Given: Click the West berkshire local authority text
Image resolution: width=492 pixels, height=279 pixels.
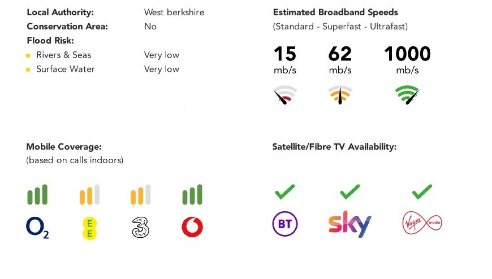Looking at the screenshot, I should [174, 12].
